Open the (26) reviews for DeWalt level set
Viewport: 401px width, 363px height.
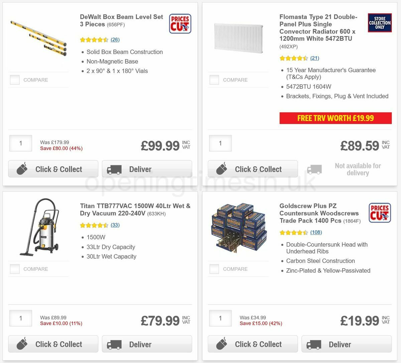115,39
